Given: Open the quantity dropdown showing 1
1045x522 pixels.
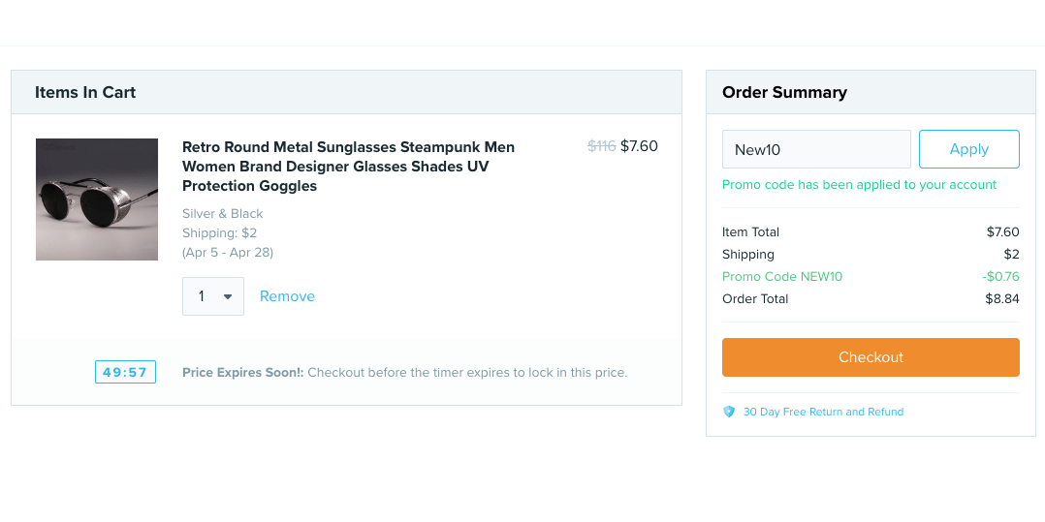Looking at the screenshot, I should tap(213, 296).
